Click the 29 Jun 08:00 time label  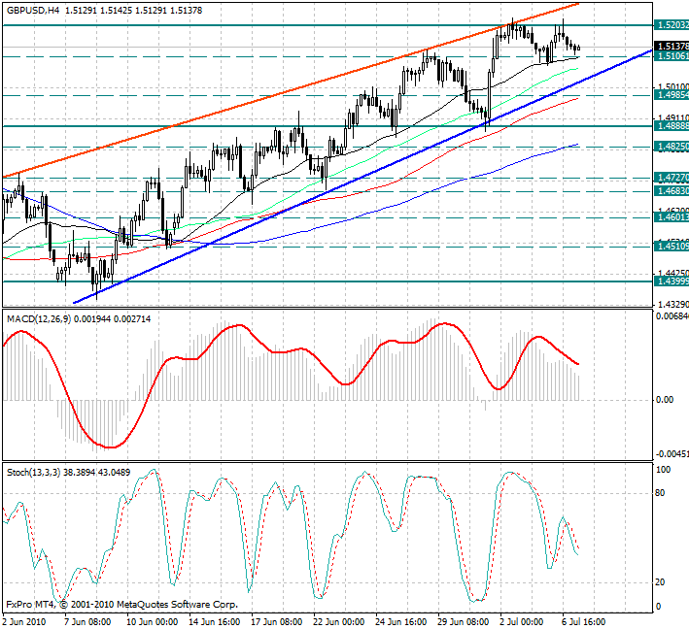pos(464,622)
